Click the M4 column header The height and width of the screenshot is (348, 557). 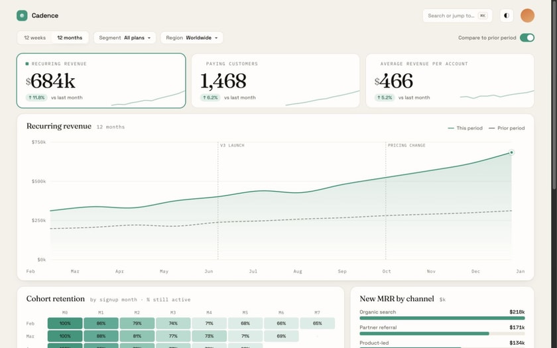[x=210, y=312]
